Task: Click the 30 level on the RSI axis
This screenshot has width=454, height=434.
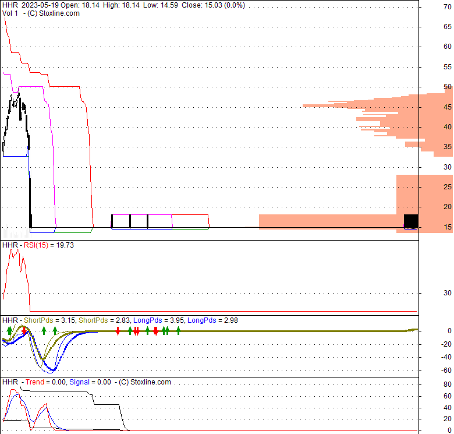Action: point(448,293)
